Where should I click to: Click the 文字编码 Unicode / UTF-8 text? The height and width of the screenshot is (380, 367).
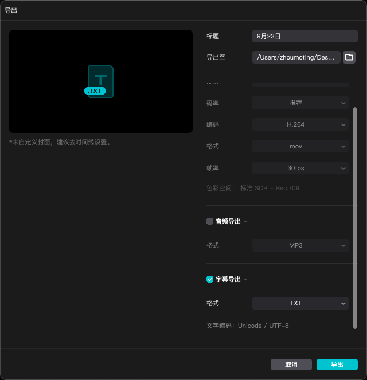(x=248, y=326)
